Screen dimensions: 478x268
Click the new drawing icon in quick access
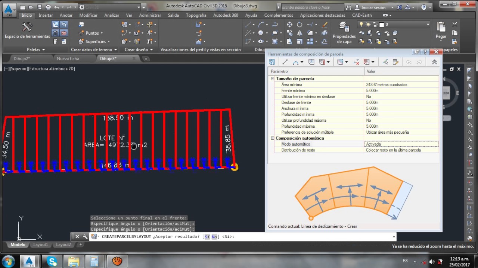(x=23, y=7)
